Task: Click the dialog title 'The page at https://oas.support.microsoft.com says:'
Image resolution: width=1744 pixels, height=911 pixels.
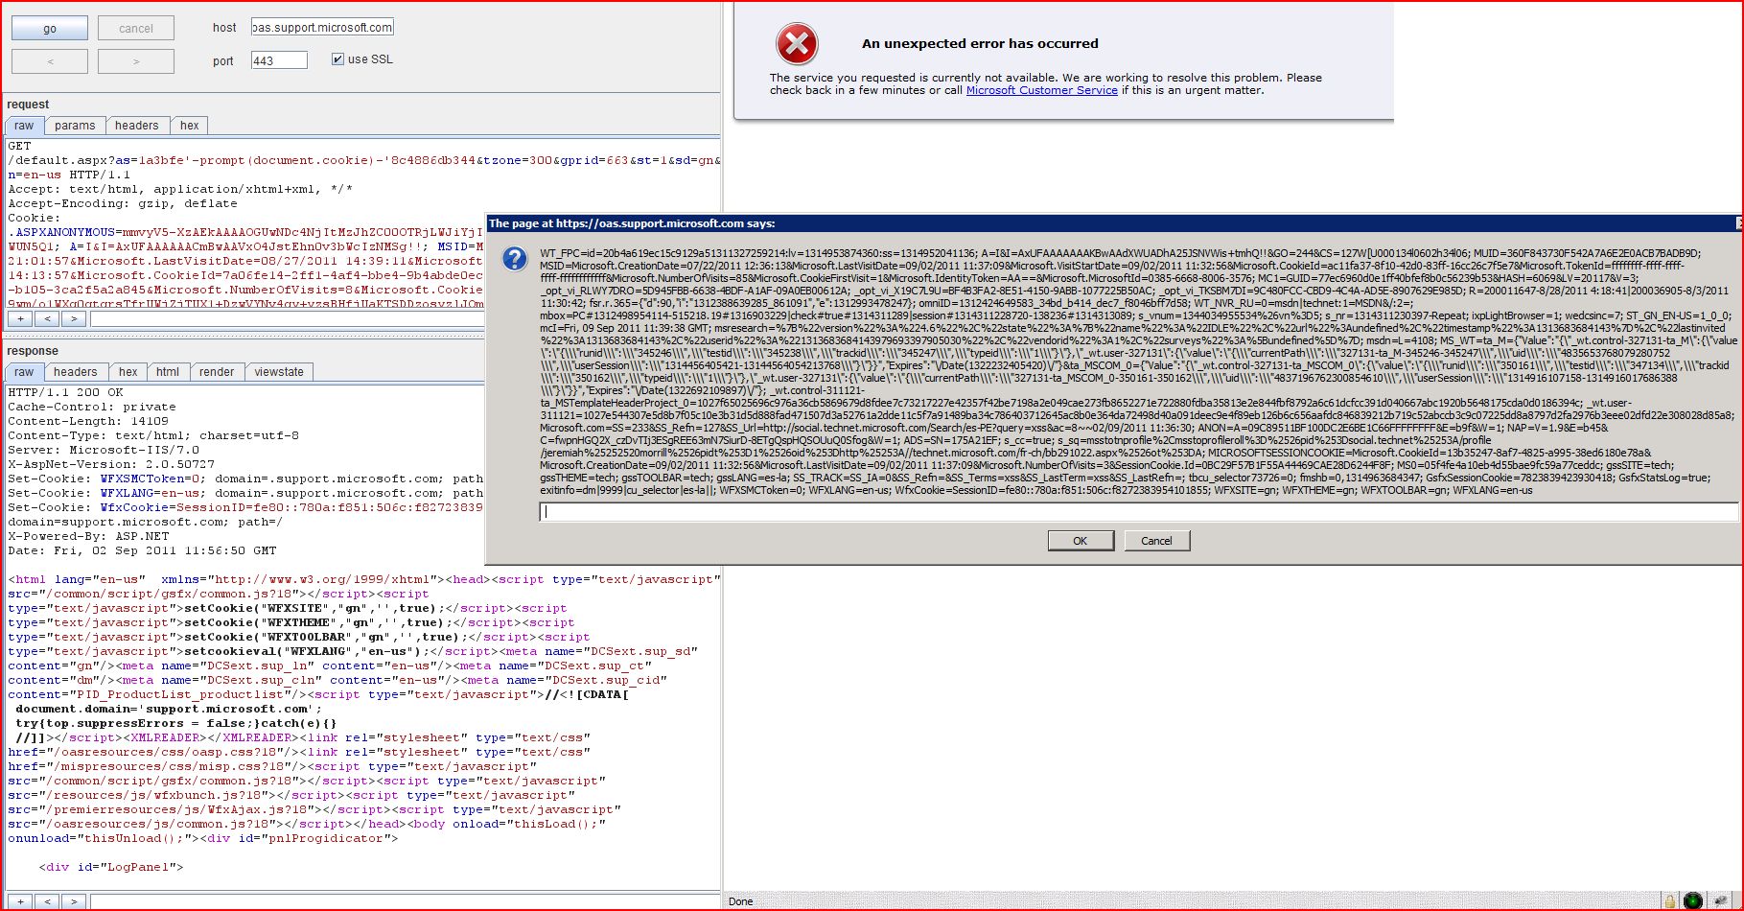Action: point(632,223)
